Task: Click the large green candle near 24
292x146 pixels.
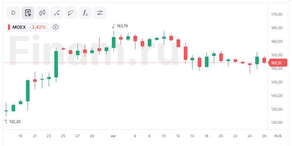Action: 56,64
